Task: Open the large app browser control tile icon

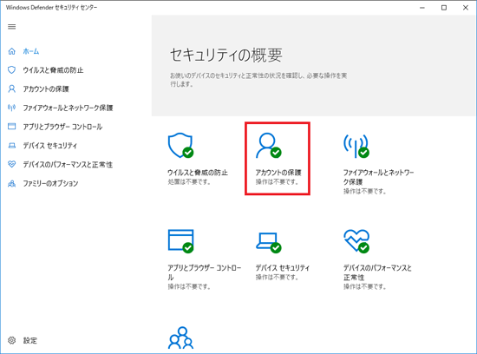Action: 180,241
